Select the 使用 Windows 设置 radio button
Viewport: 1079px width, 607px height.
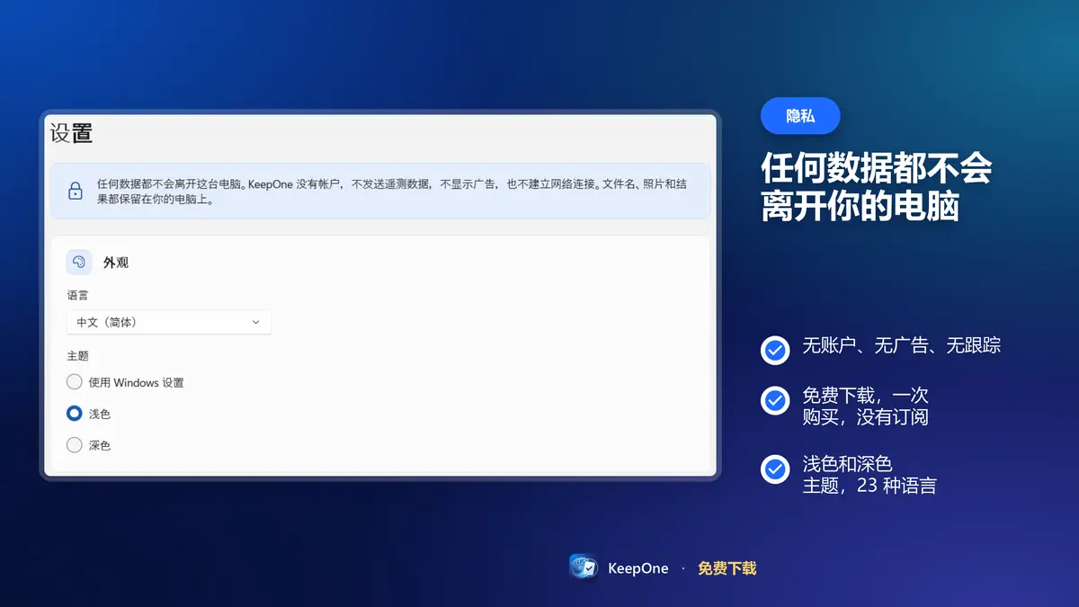click(x=75, y=382)
